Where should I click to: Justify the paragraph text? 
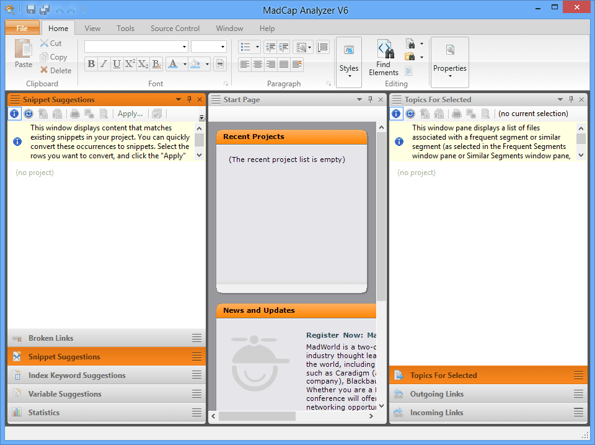[x=283, y=64]
